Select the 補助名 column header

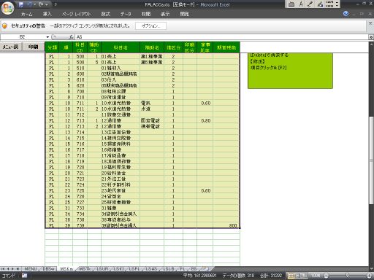(152, 47)
